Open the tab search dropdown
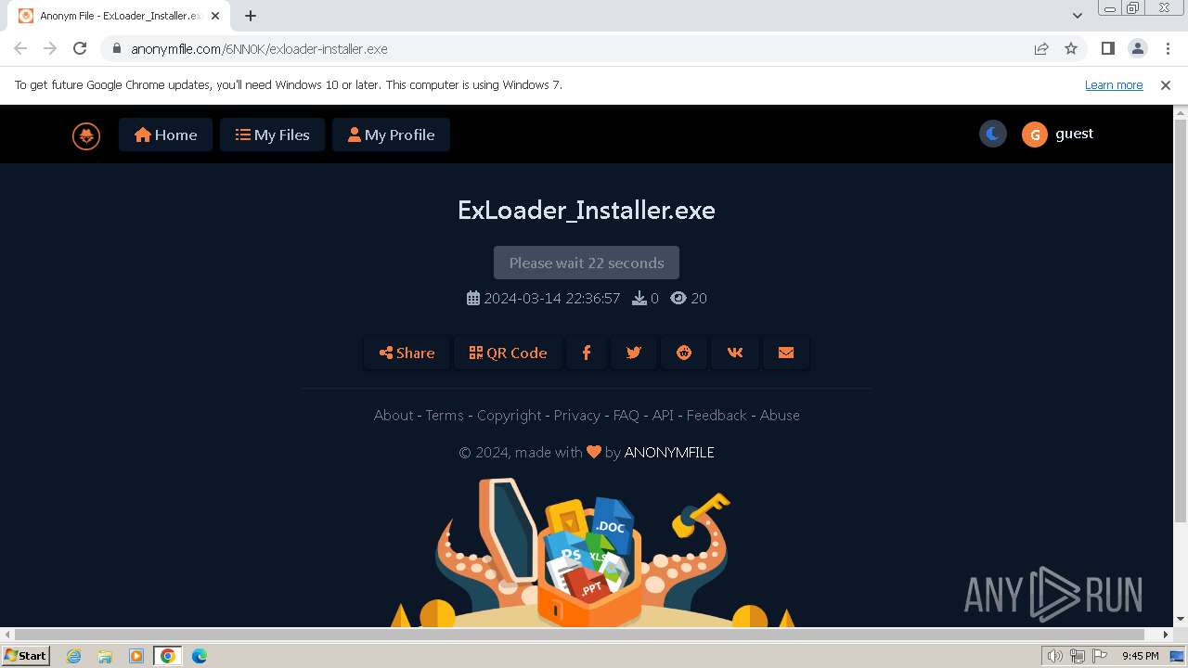This screenshot has width=1188, height=668. click(1078, 16)
